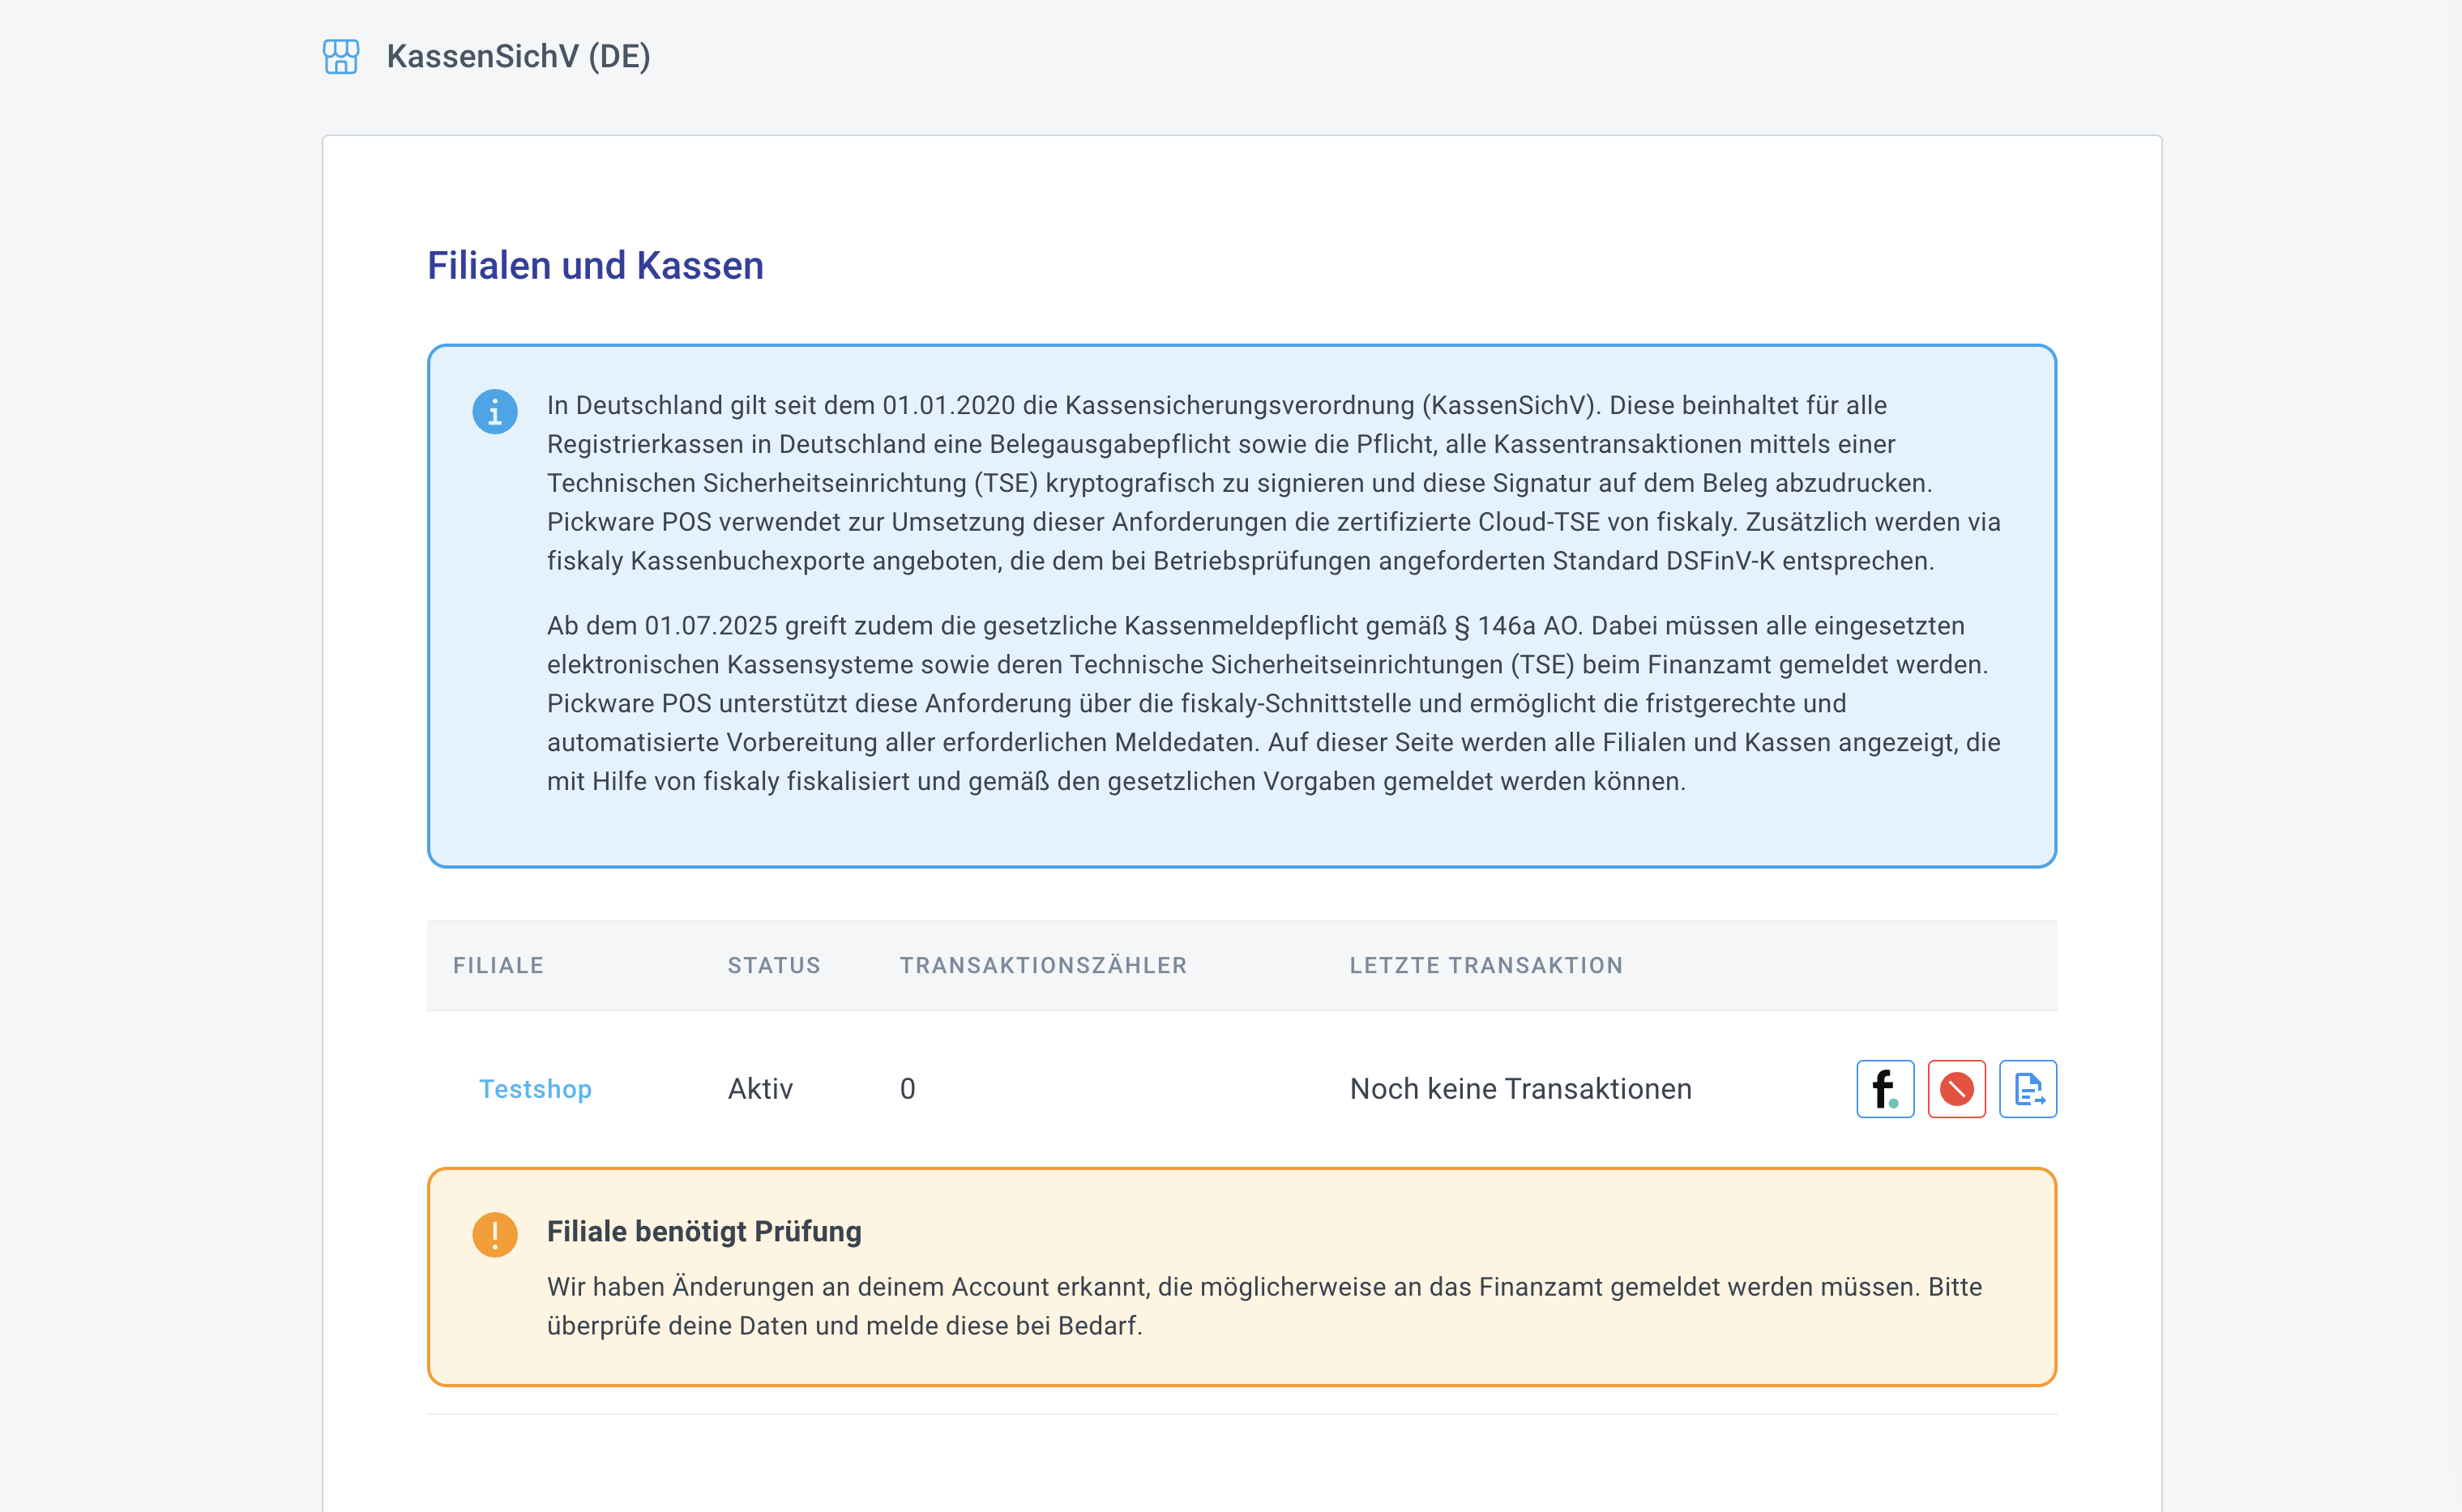This screenshot has height=1512, width=2462.
Task: Click the Filialen und Kassen heading
Action: (x=595, y=266)
